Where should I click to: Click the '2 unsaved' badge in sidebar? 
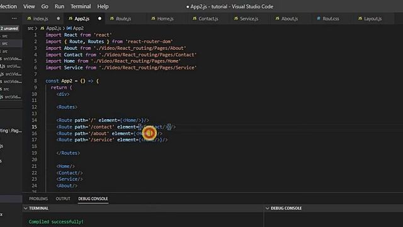(x=9, y=28)
